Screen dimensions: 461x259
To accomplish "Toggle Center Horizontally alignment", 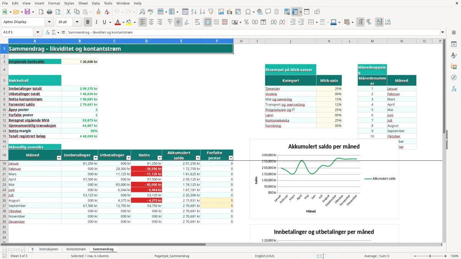I will pyautogui.click(x=151, y=22).
